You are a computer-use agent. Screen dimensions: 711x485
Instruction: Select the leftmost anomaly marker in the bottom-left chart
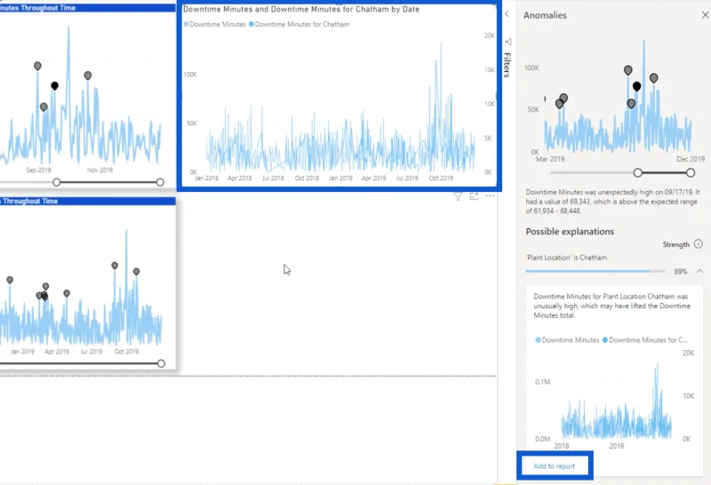point(10,280)
